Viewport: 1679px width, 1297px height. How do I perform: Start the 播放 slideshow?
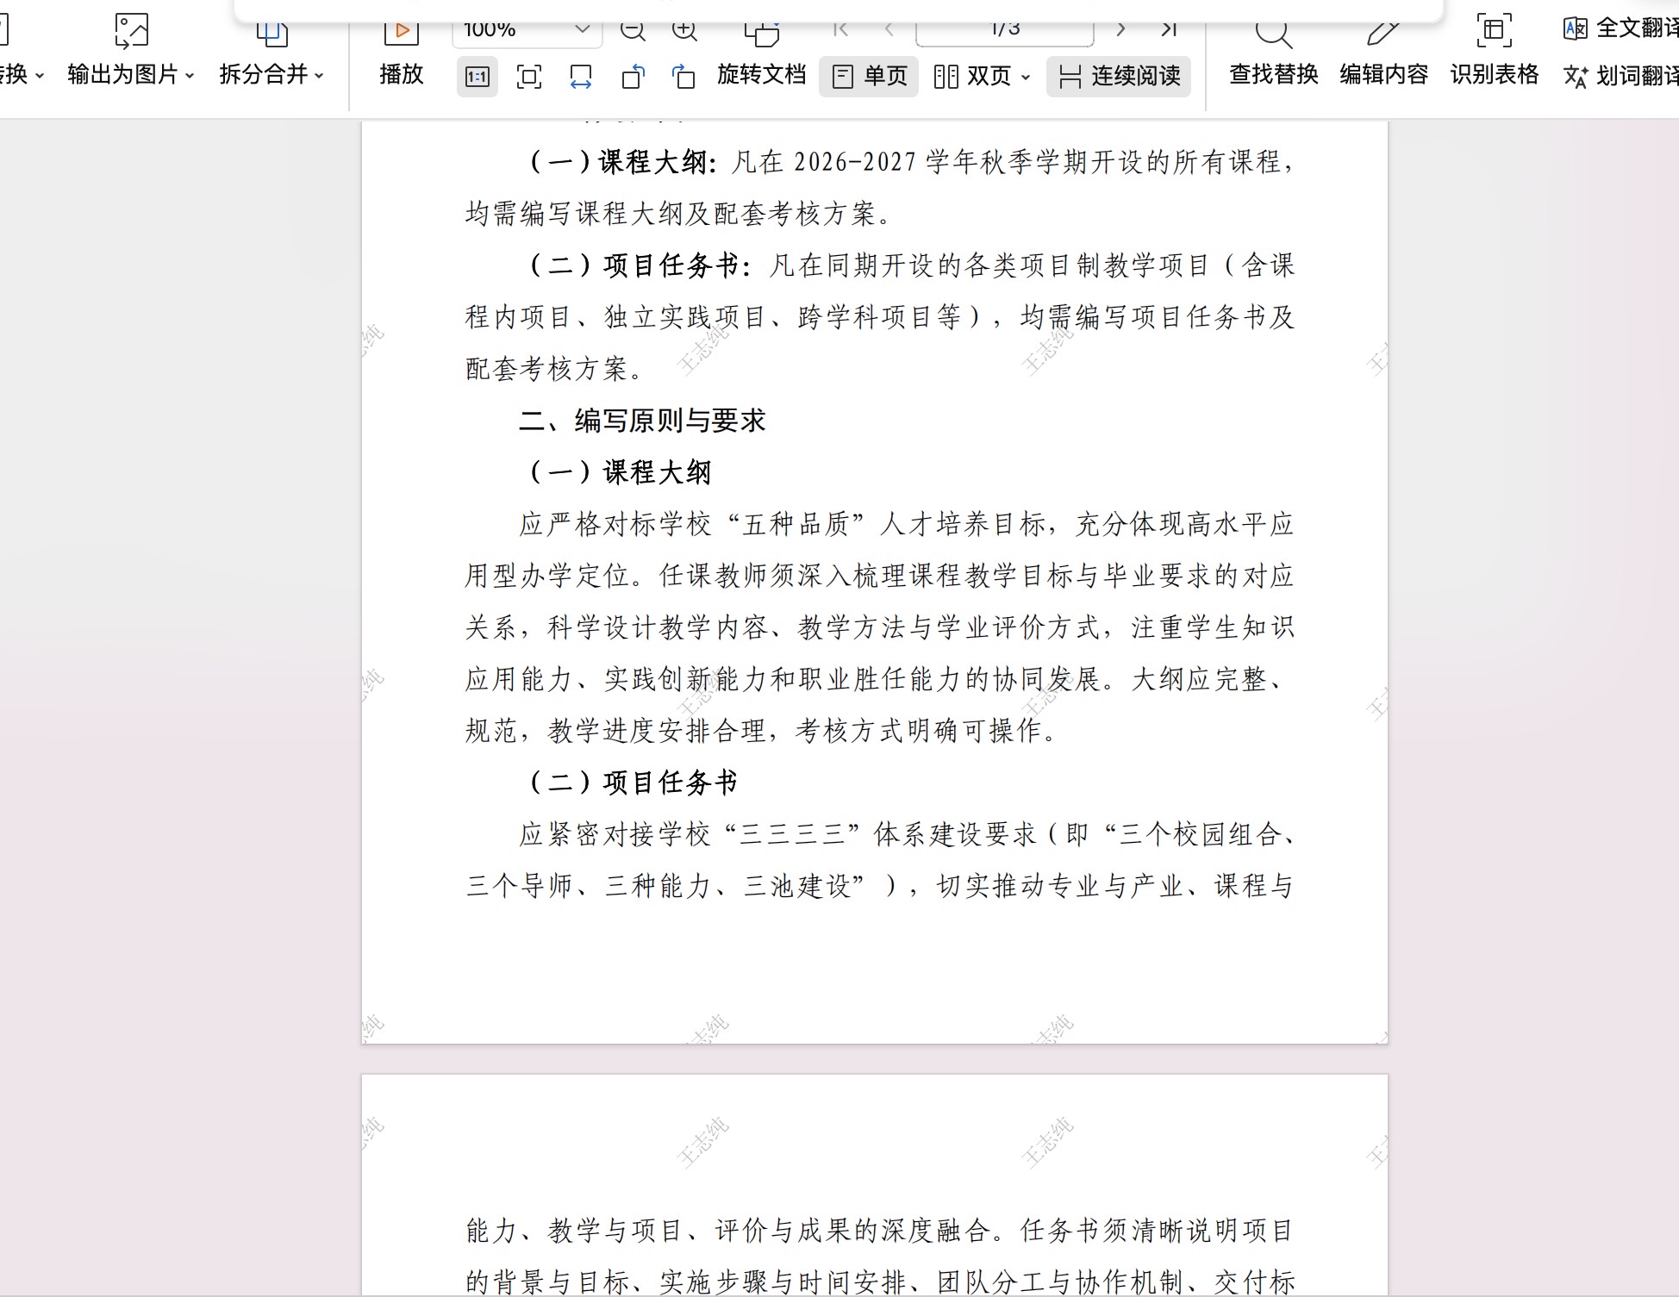tap(402, 52)
